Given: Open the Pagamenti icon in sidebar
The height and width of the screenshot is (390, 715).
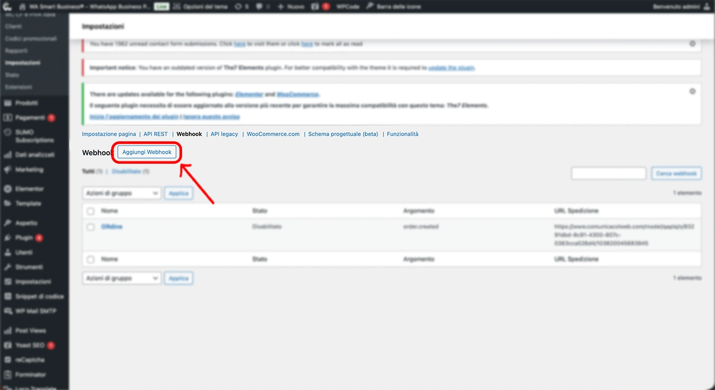Looking at the screenshot, I should tap(7, 118).
